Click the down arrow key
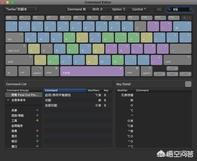This screenshot has height=161, width=197. [x=172, y=74]
